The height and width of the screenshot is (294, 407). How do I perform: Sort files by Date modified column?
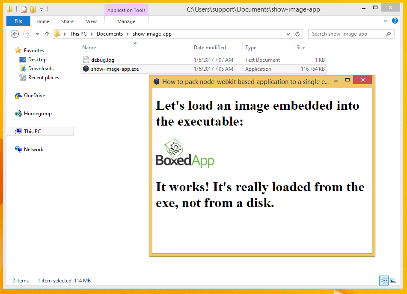click(210, 48)
